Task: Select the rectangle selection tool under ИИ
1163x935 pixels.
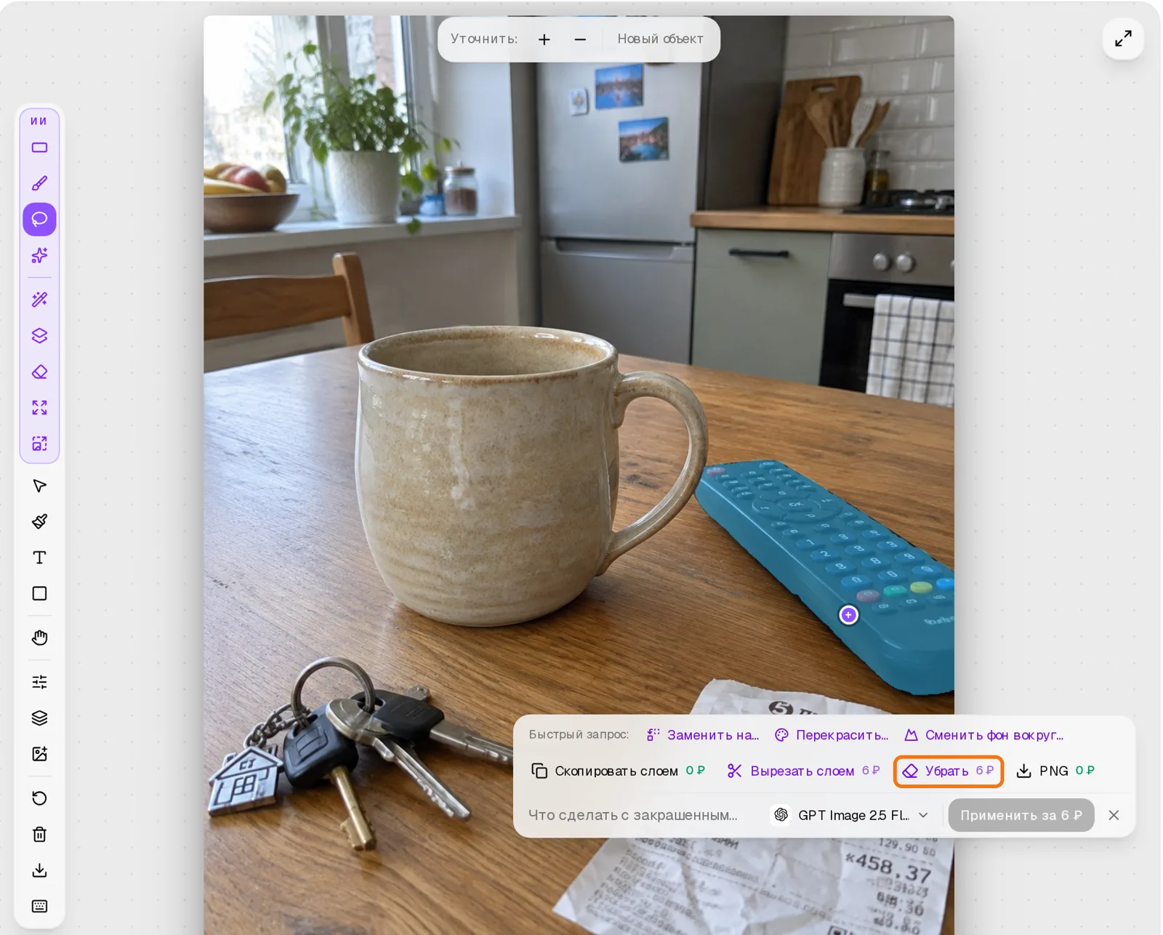Action: (x=39, y=148)
